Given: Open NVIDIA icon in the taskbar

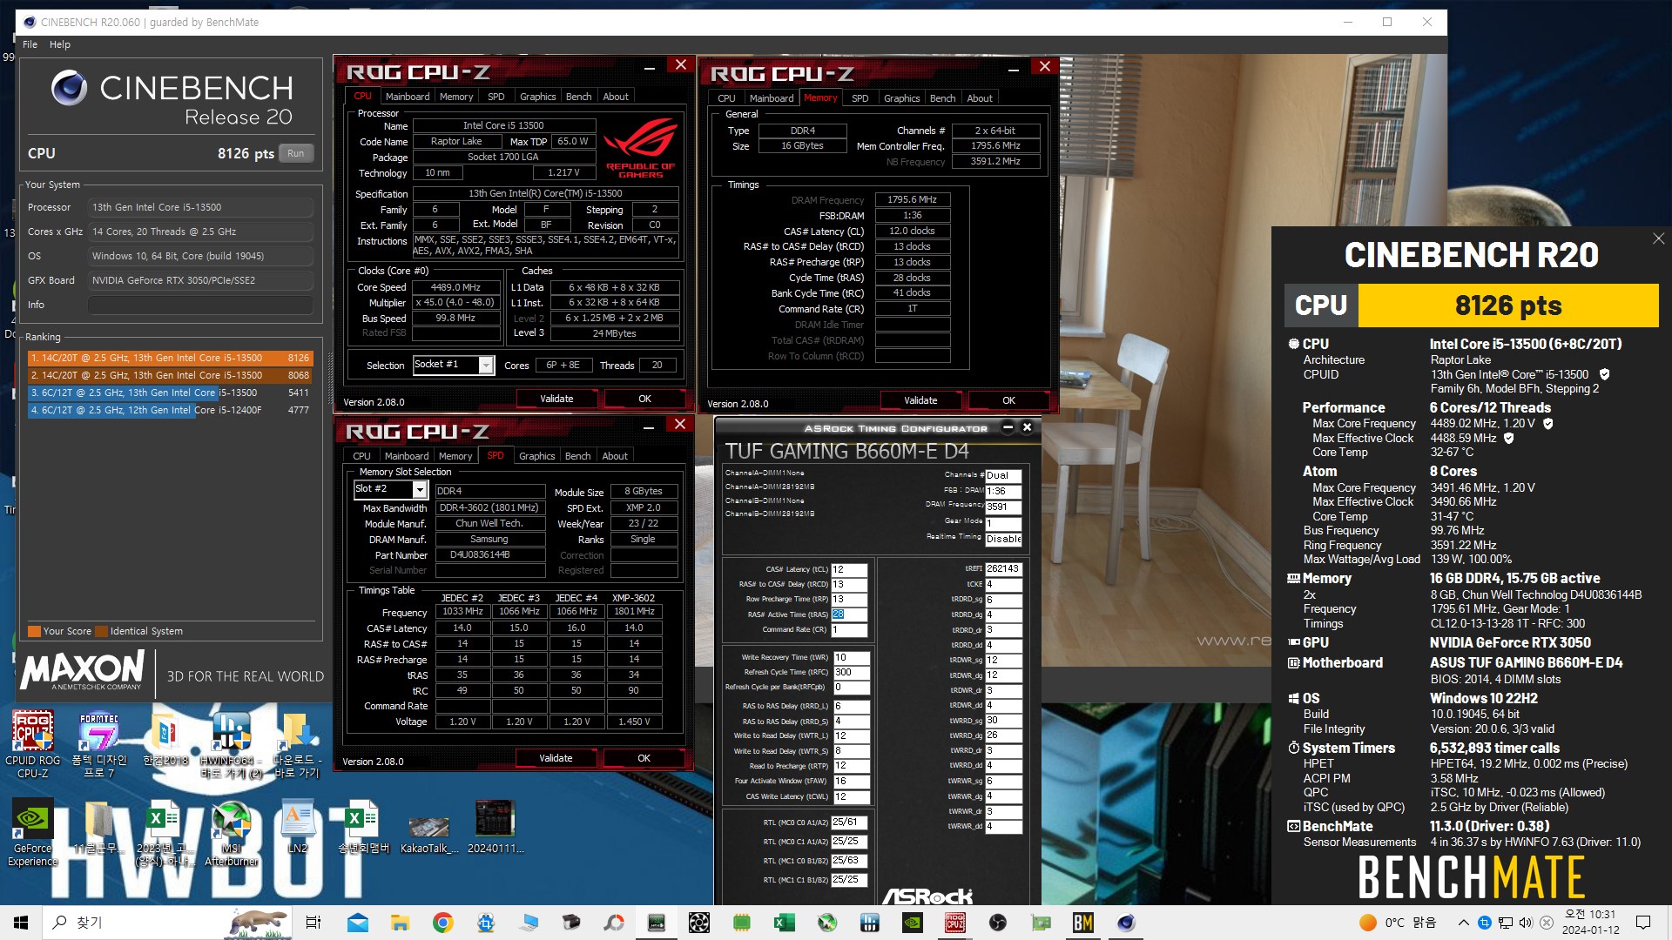Looking at the screenshot, I should [x=912, y=923].
